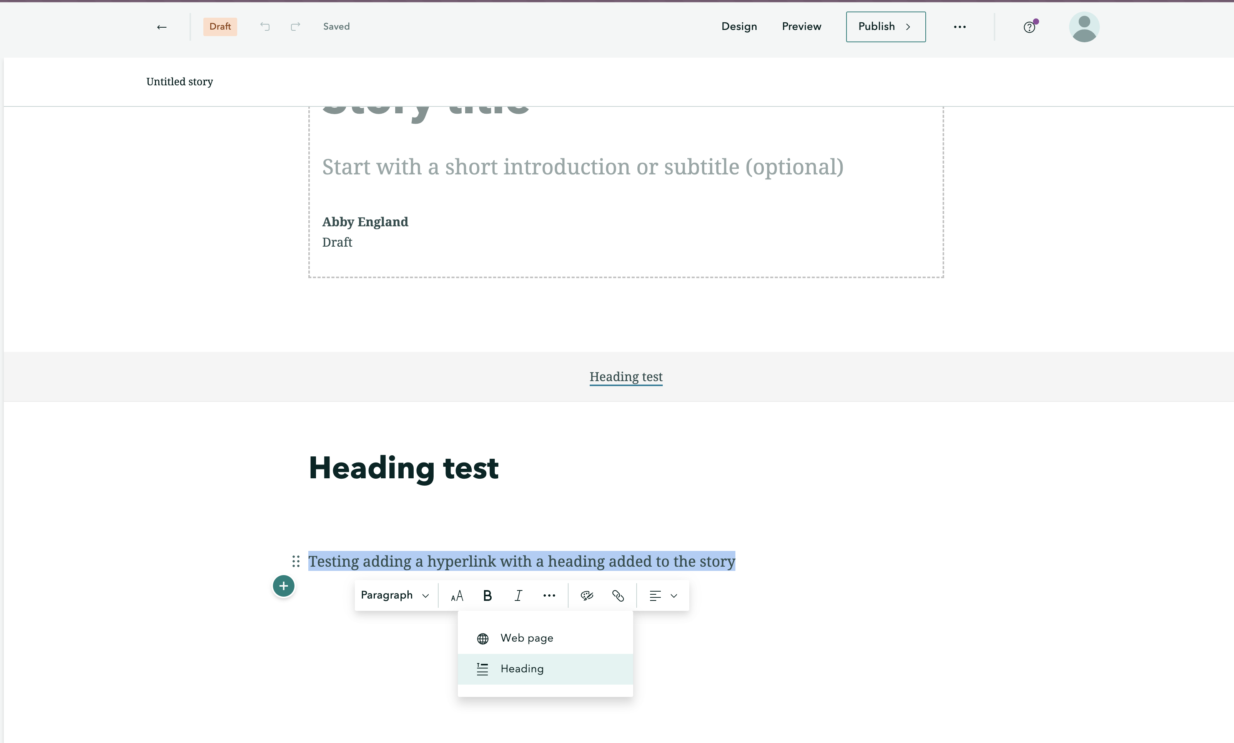Click the undo arrow icon
This screenshot has width=1234, height=743.
coord(265,27)
